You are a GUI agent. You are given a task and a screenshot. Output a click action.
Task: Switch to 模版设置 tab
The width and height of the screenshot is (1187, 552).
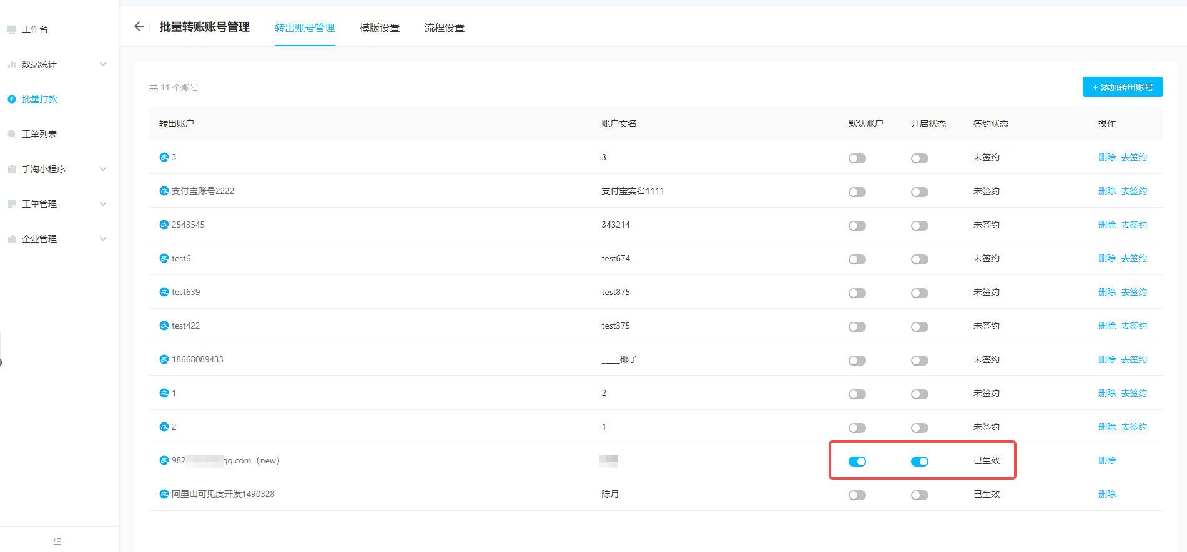[x=380, y=27]
